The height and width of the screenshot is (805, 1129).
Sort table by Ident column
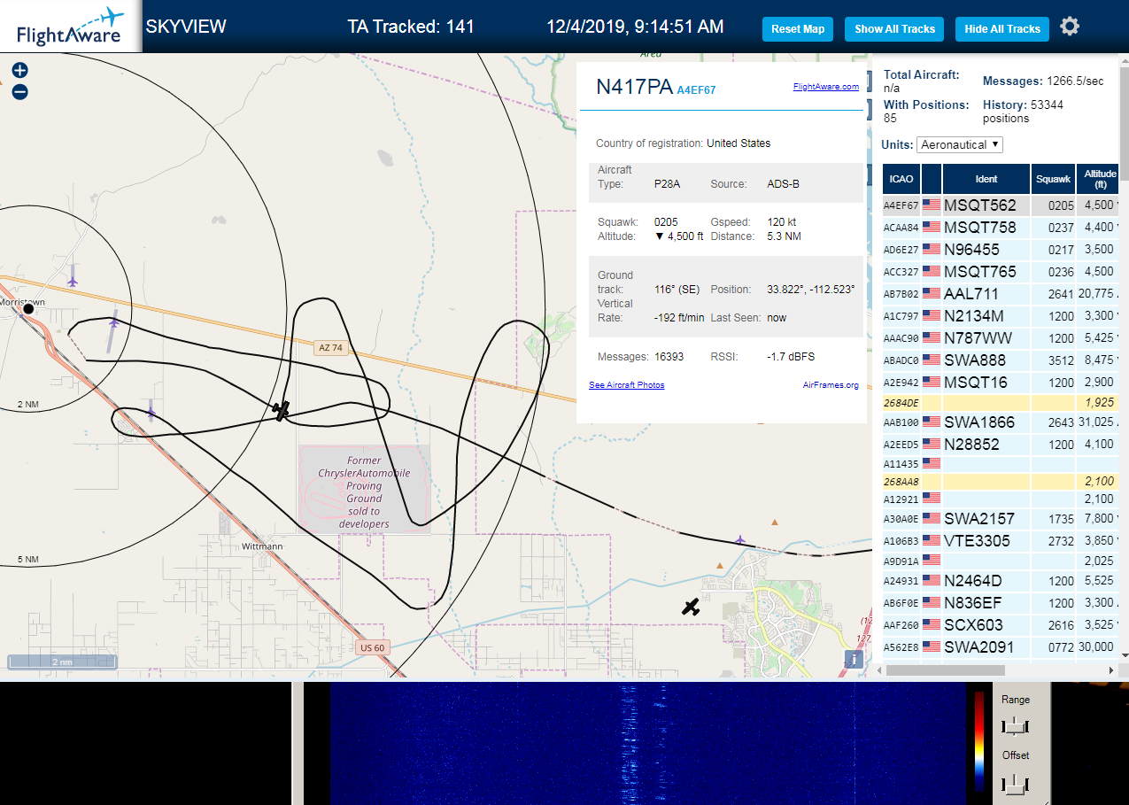986,179
